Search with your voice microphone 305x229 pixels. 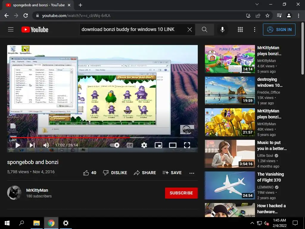pos(222,30)
